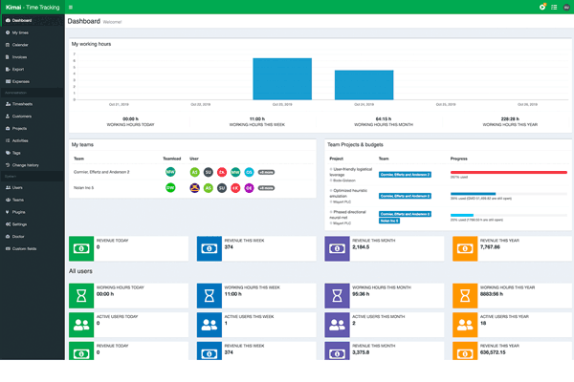
Task: Open Settings in the sidebar
Action: tap(21, 223)
